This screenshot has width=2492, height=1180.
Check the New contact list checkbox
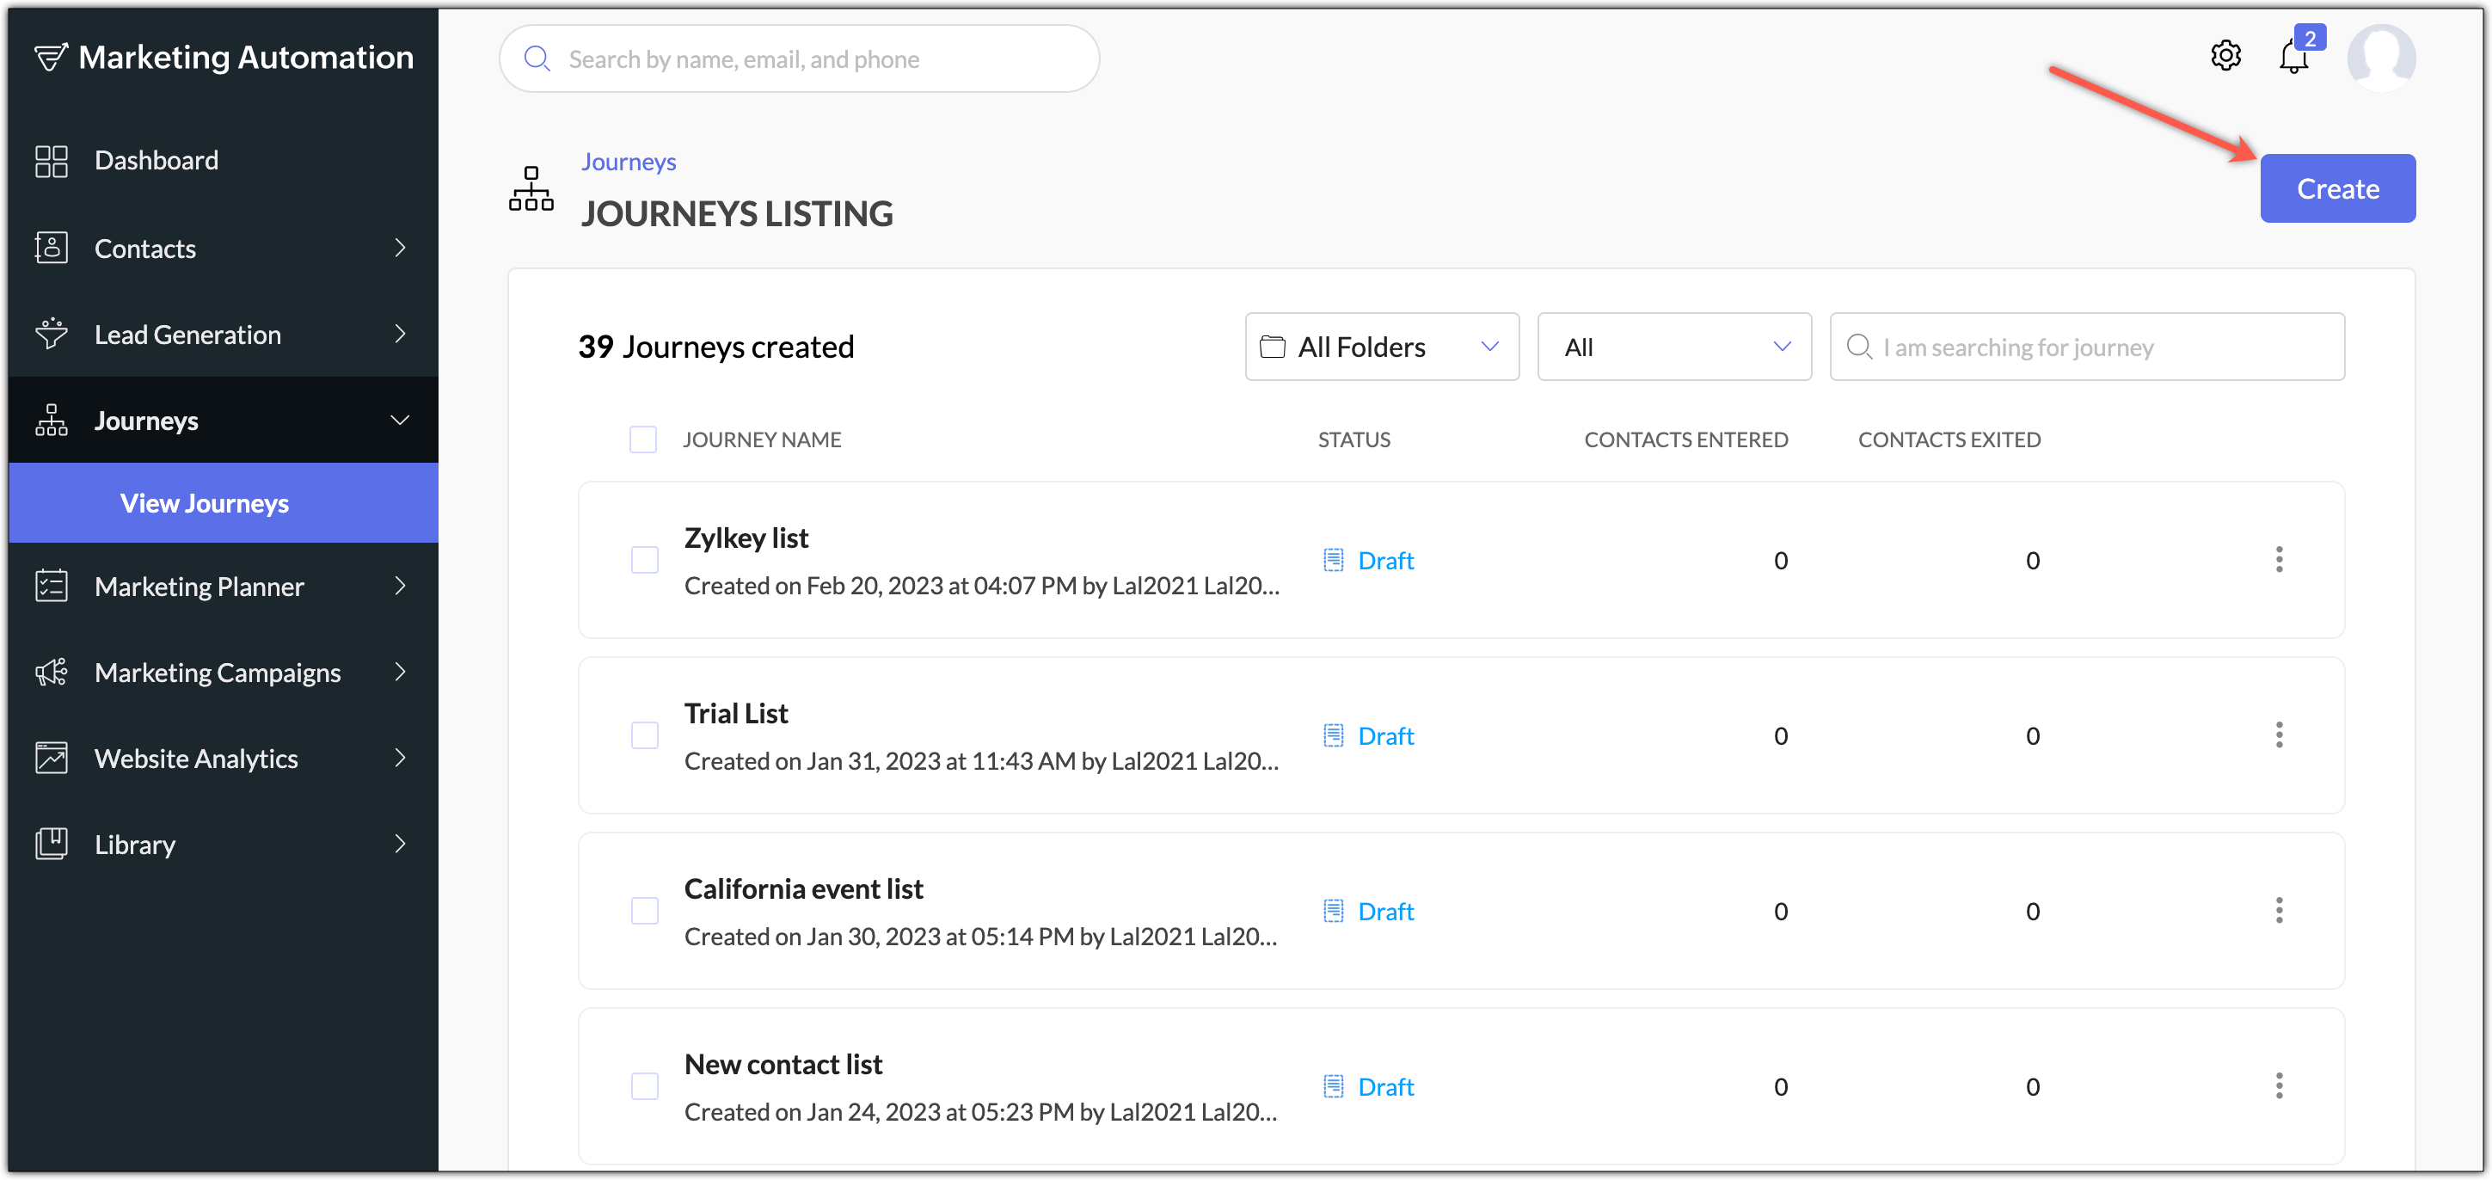[x=644, y=1086]
